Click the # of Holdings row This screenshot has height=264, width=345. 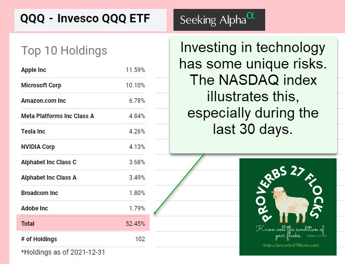pyautogui.click(x=83, y=239)
